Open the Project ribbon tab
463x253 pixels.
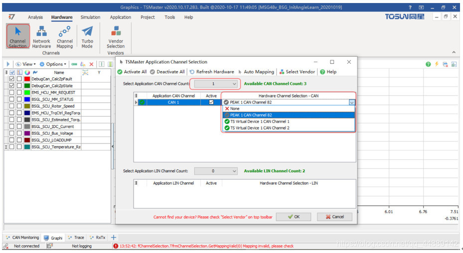(148, 17)
